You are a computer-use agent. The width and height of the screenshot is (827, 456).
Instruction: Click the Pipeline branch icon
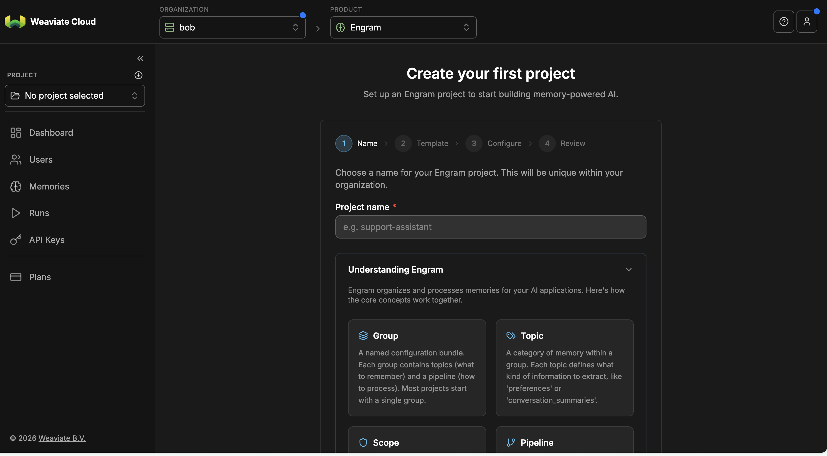pos(511,442)
